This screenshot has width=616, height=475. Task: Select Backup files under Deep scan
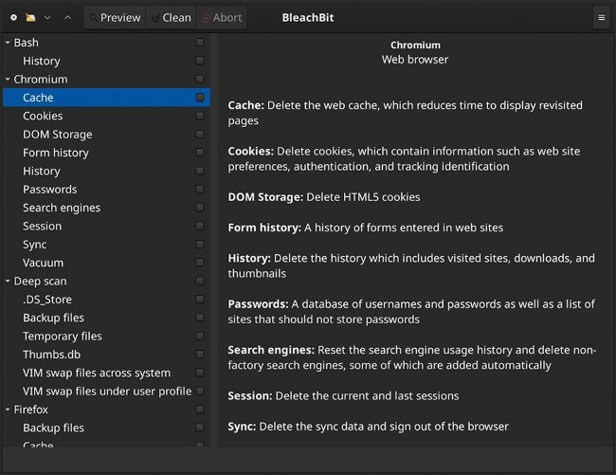(53, 318)
